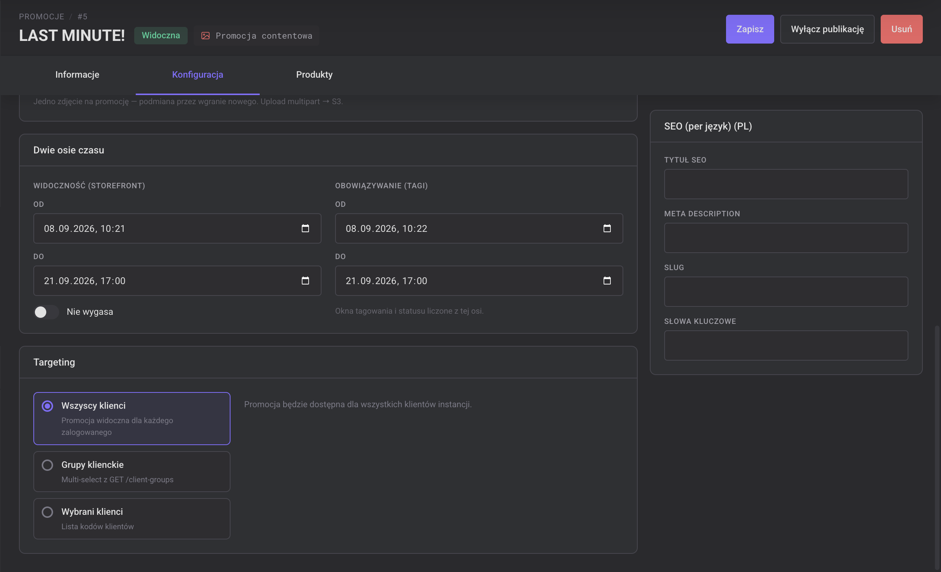Click text 'Okna tagowania i statusu liczone z tej osi.'

(409, 311)
